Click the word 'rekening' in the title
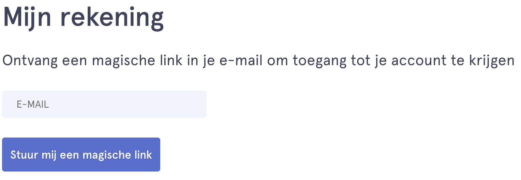 point(112,18)
